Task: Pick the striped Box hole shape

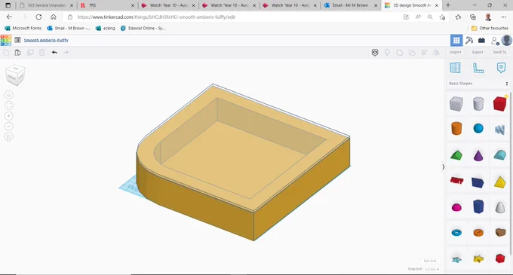Action: [456, 104]
